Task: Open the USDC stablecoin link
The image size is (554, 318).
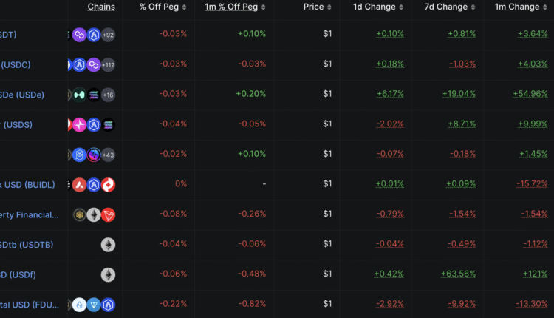Action: click(x=16, y=64)
